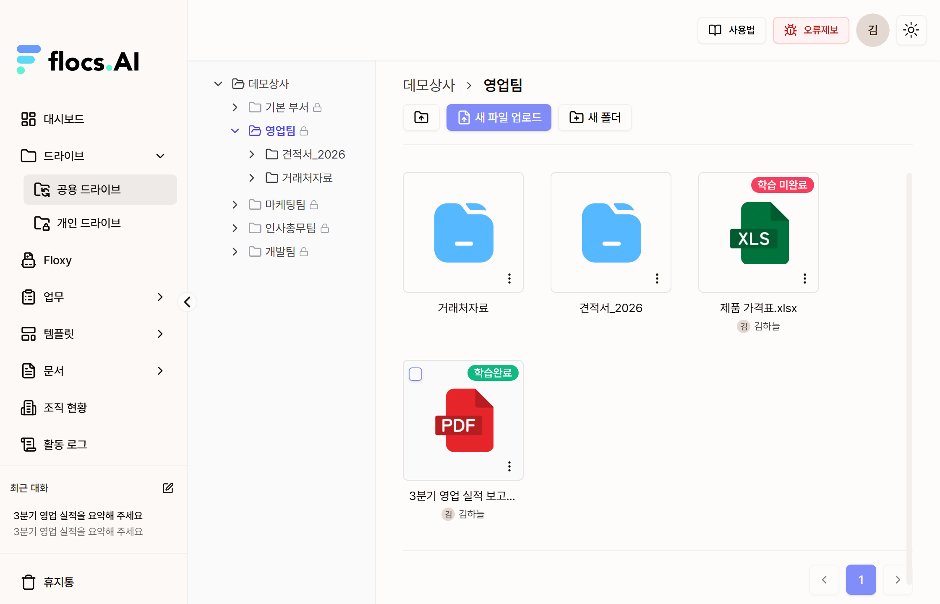The width and height of the screenshot is (940, 604).
Task: Open more options for 제품 가격표.xlsx
Action: pyautogui.click(x=805, y=279)
